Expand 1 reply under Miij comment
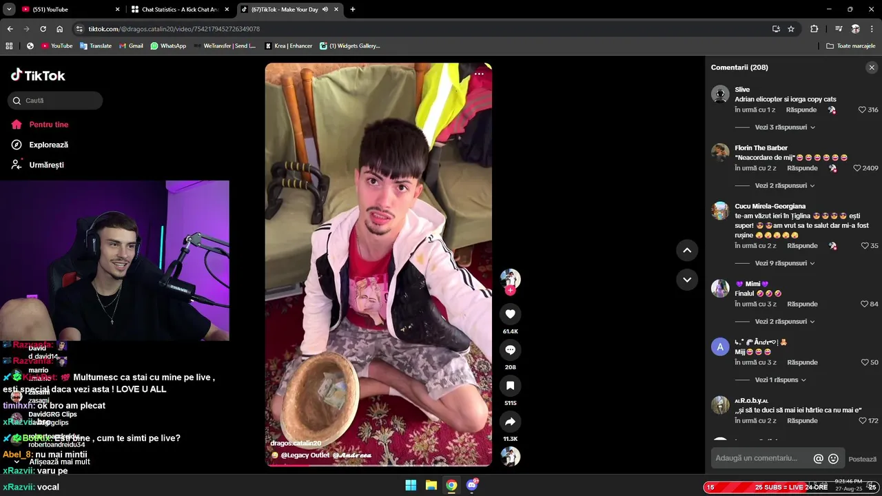This screenshot has height=496, width=882. [781, 380]
